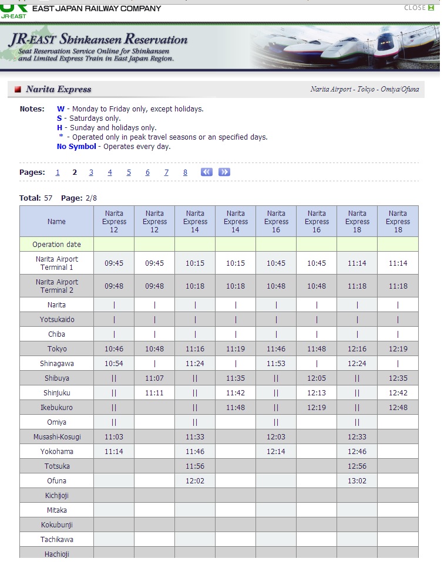Click Shinagawa time 10:54
Viewport: 444px width, 562px height.
(114, 364)
